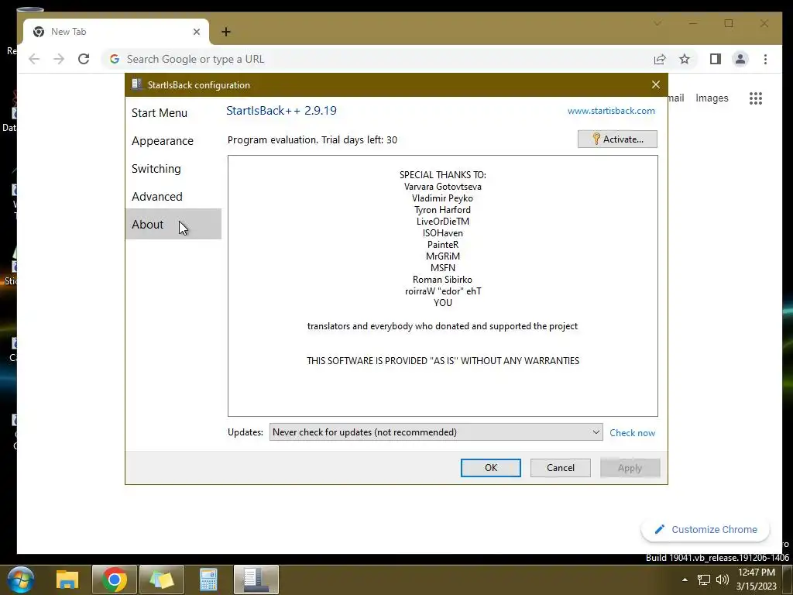Screen dimensions: 793x595
Task: Open the Windows Start orb
Action: pos(21,580)
